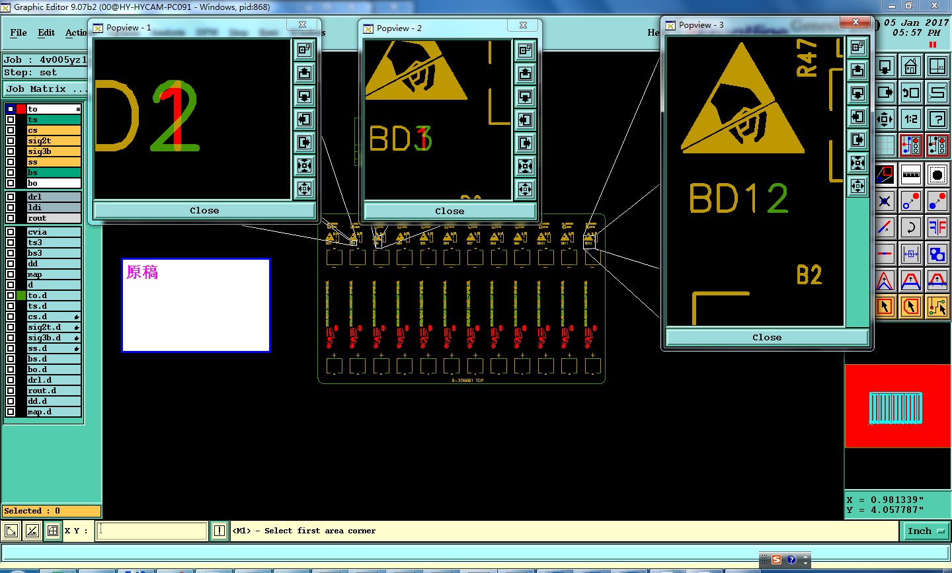952x573 pixels.
Task: Click the plain grid icon in right toolbar
Action: click(885, 145)
